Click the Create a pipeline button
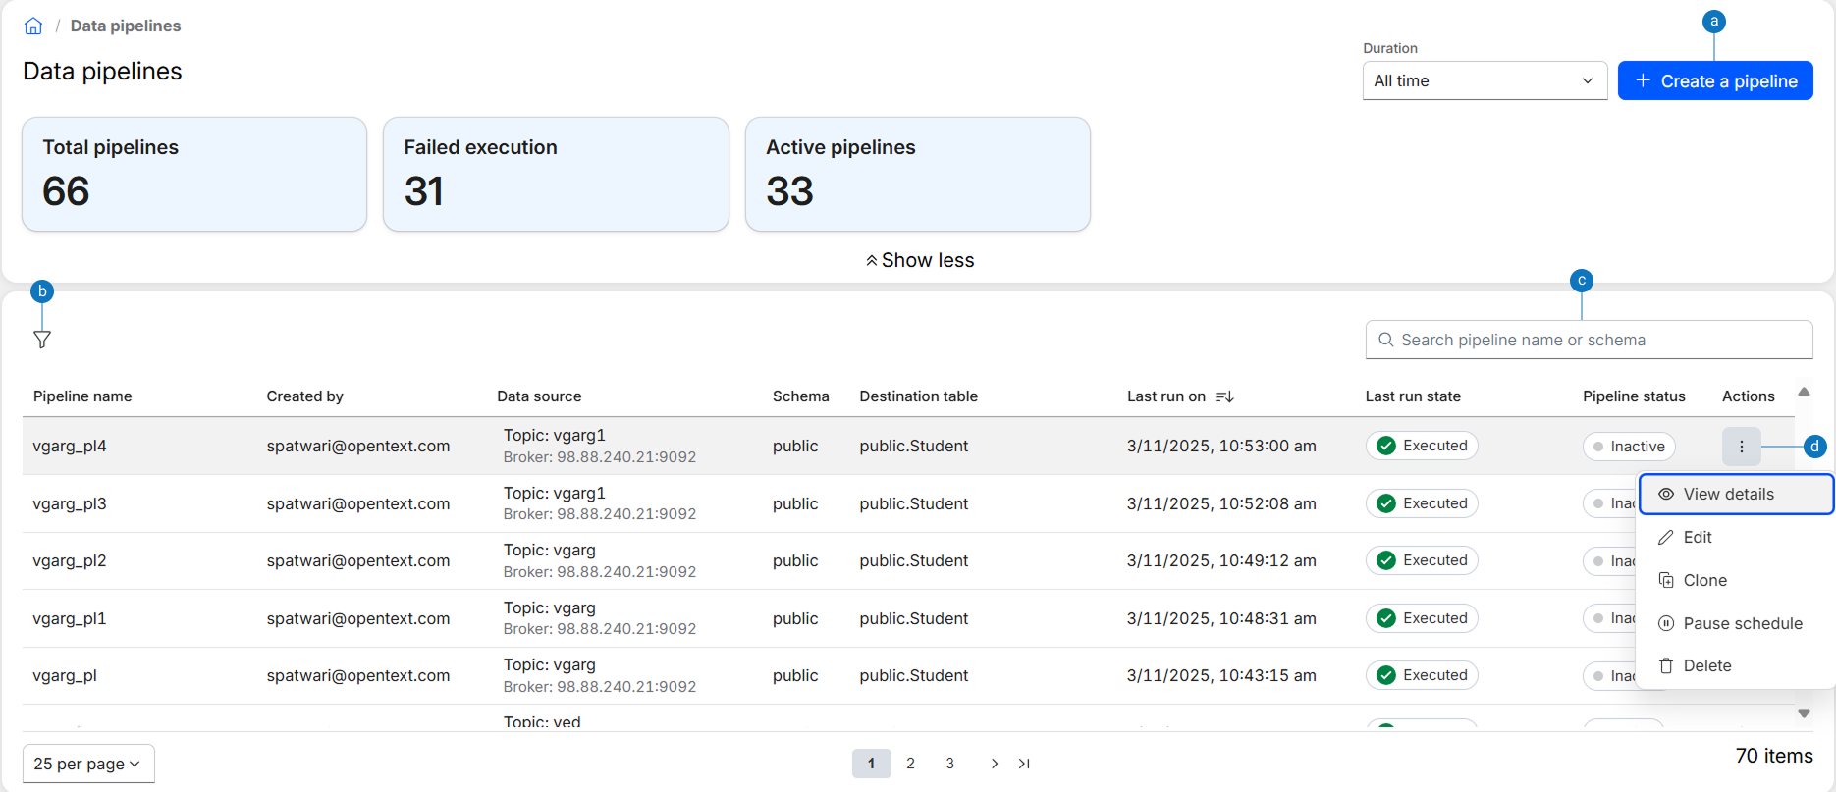Screen dimensions: 1836x792 [1715, 80]
